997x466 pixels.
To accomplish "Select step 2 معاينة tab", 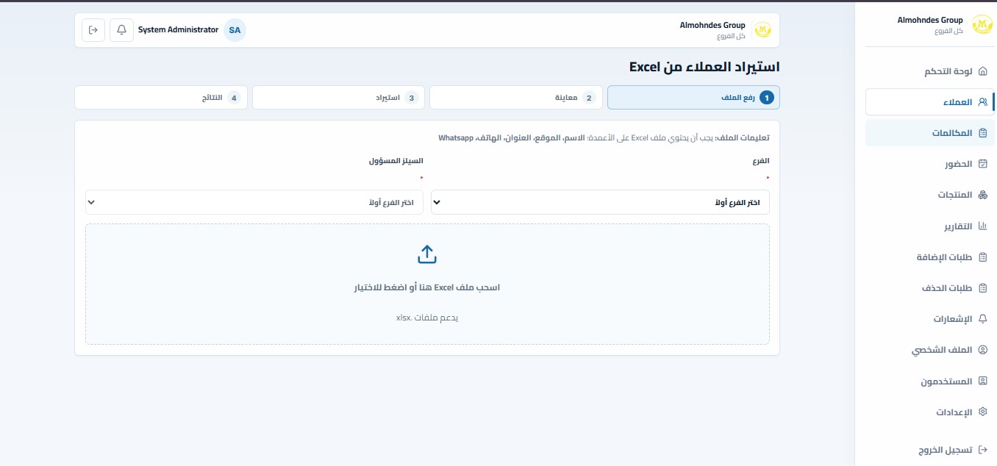I will (516, 98).
